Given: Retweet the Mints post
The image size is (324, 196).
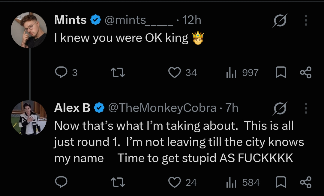Looking at the screenshot, I should pos(118,72).
